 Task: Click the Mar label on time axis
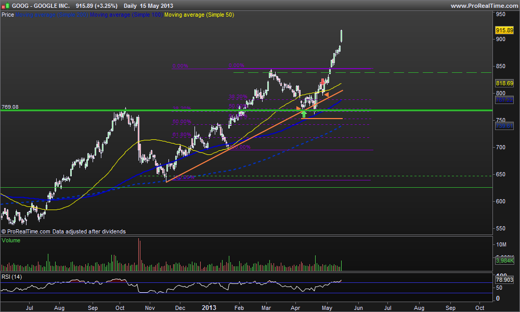click(x=266, y=308)
